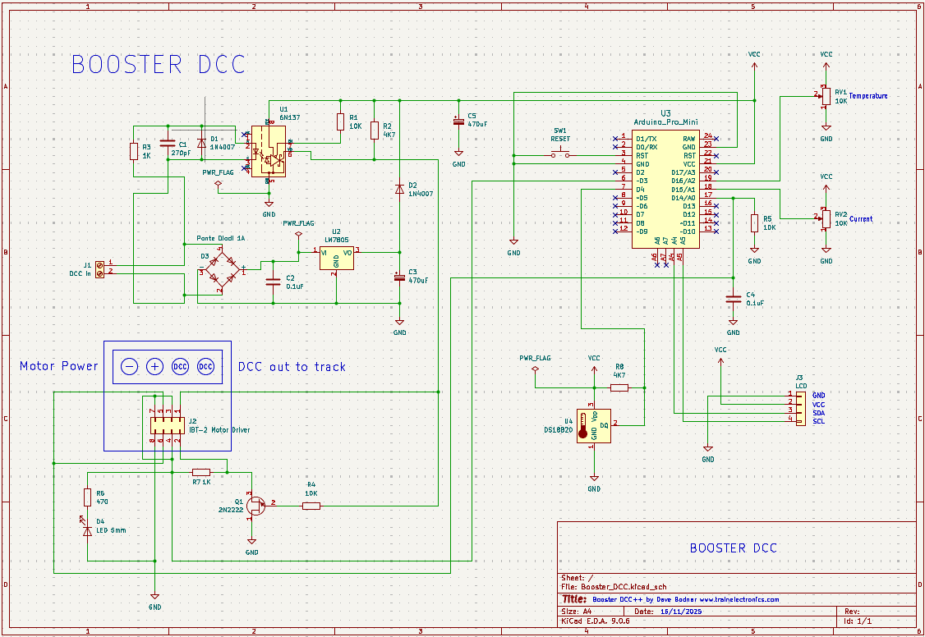Select the J3 LCD connector symbol
The image size is (925, 637).
coord(799,408)
